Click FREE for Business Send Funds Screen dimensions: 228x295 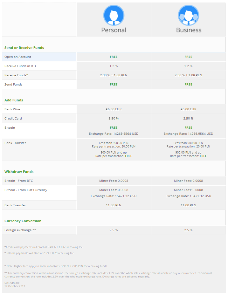click(x=188, y=85)
